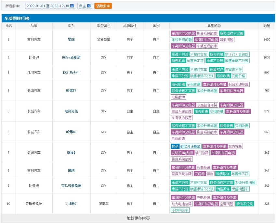Image resolution: width=277 pixels, height=224 pixels.
Task: Click the 品牌属性 column header
Action: 130,26
